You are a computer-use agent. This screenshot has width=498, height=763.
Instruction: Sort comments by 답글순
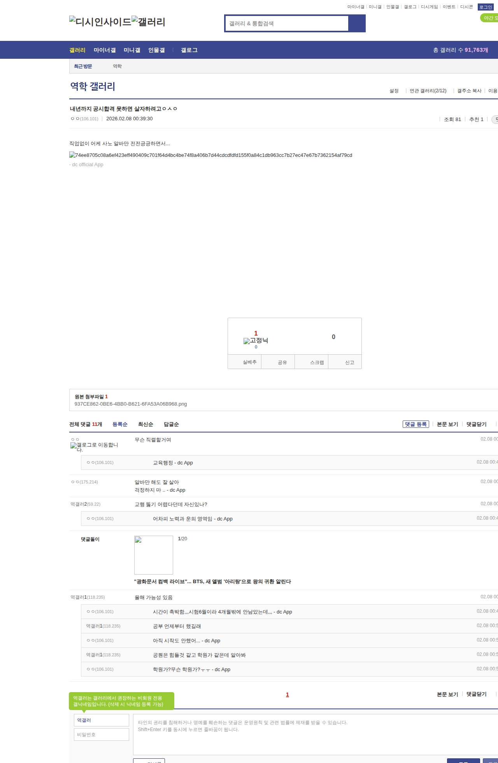pyautogui.click(x=171, y=424)
